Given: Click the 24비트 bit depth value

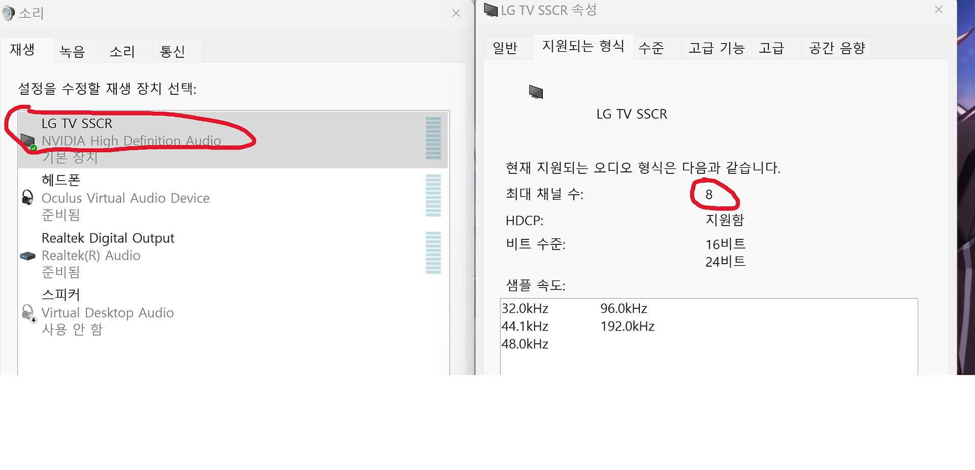Looking at the screenshot, I should [x=725, y=262].
